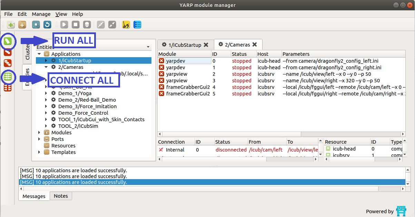415x217 pixels.
Task: Expand the 1/iCubStartup tree node
Action: click(x=47, y=61)
